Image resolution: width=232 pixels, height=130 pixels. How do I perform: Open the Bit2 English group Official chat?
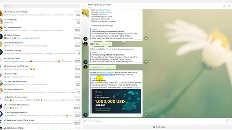pyautogui.click(x=40, y=114)
